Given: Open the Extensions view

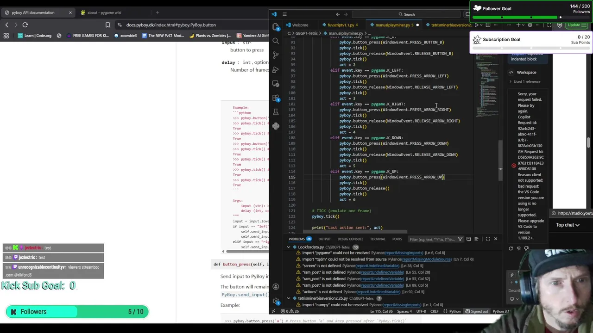Looking at the screenshot, I should click(x=276, y=98).
